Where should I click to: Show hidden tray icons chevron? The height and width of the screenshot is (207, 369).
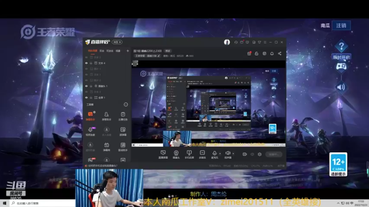(338, 203)
